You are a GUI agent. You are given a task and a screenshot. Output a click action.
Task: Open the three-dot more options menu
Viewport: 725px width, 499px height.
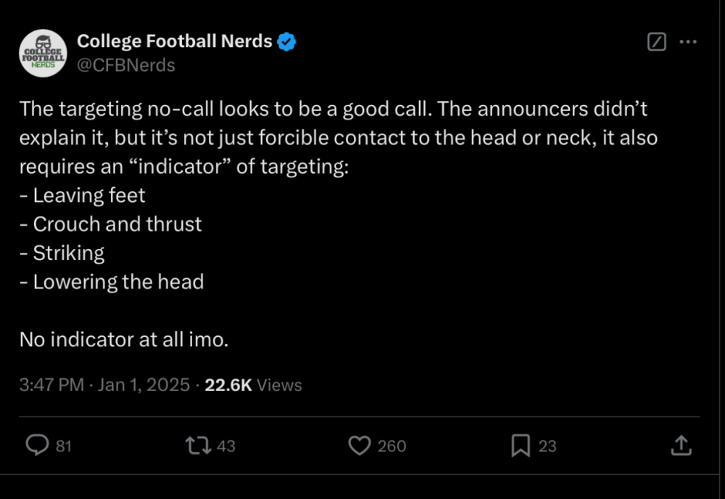pos(687,42)
